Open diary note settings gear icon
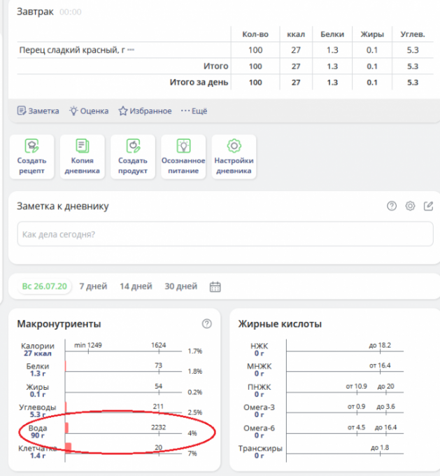This screenshot has width=440, height=476. 410,206
